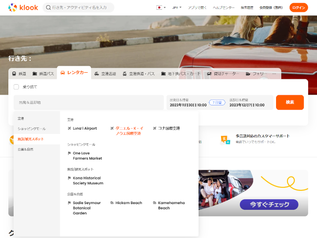Open the JPY currency dropdown
This screenshot has height=238, width=317.
tap(177, 7)
